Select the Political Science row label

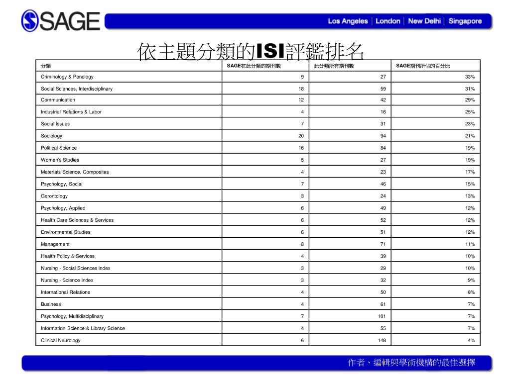pos(59,148)
